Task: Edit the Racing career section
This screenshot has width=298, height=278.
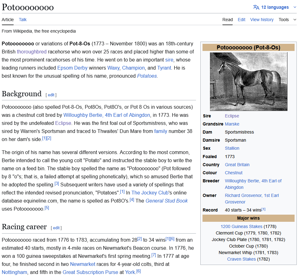Action: coord(56,228)
